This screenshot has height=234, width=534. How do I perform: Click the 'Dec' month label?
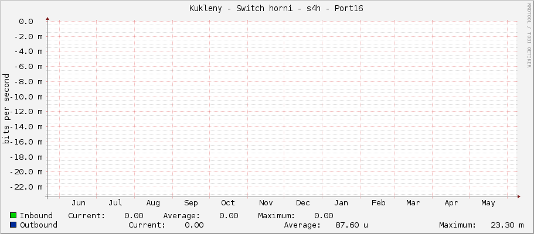click(303, 203)
